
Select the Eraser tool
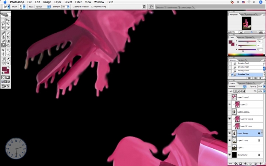[x=3, y=41]
